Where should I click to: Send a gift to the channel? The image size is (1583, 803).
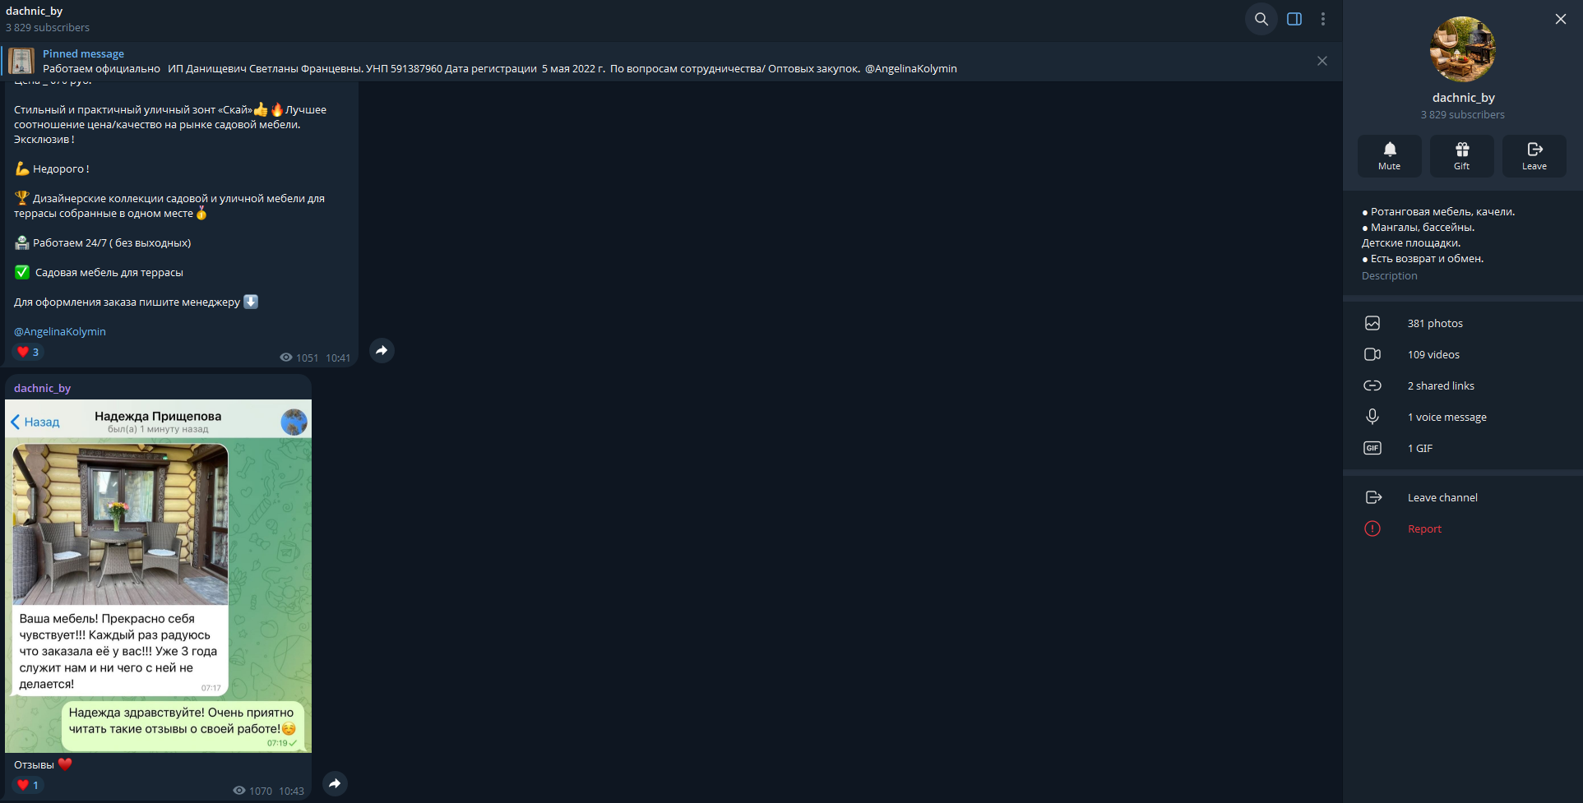[1462, 155]
